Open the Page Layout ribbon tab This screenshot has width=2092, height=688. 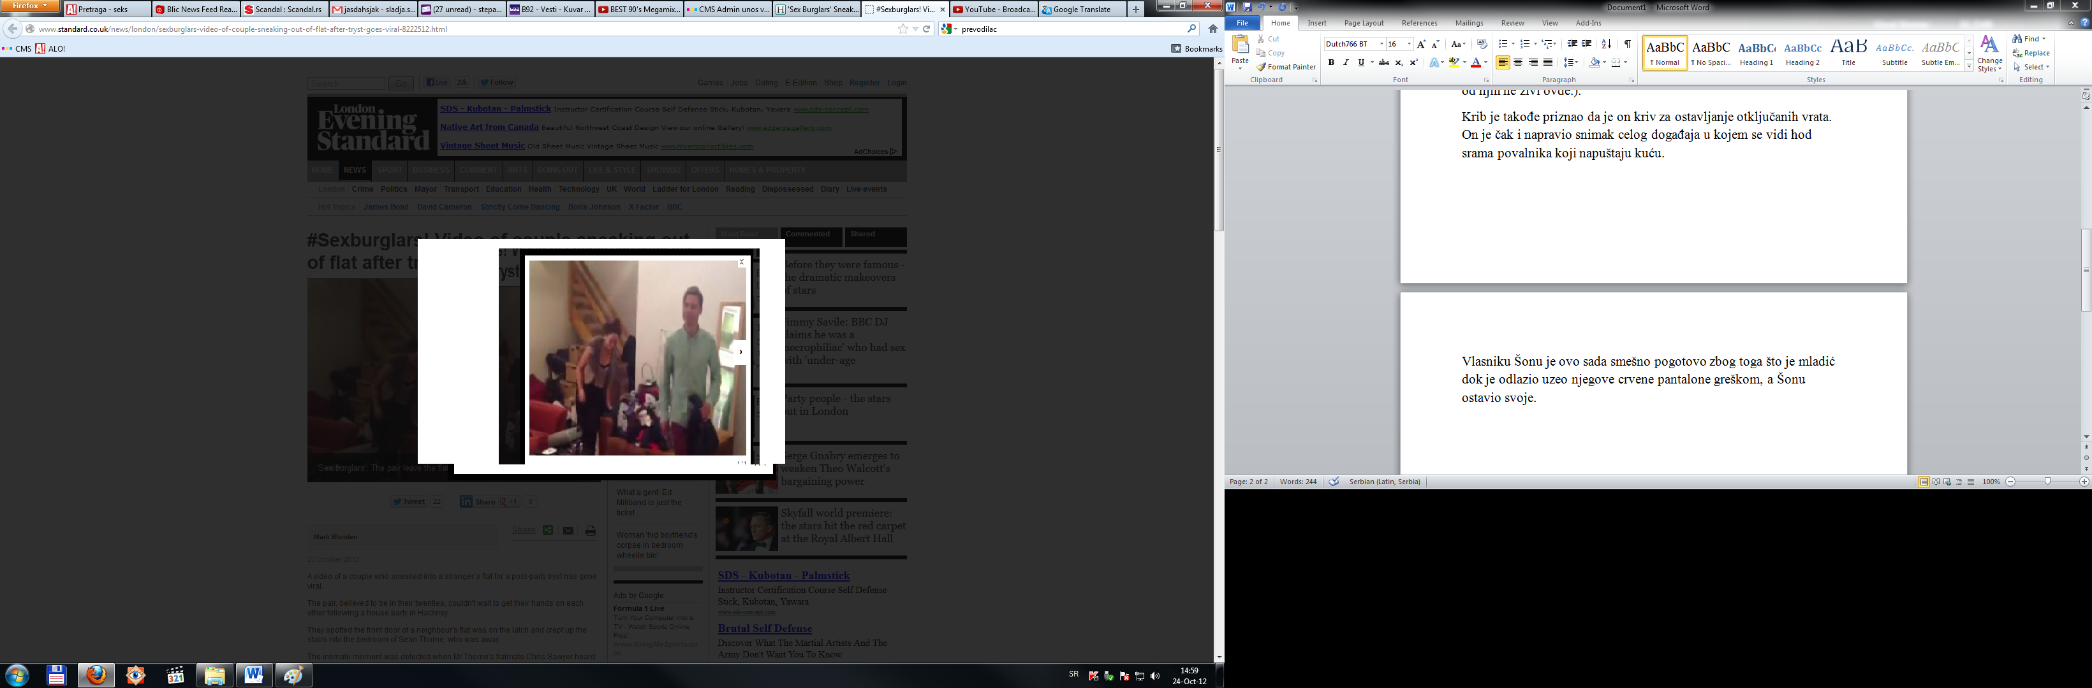[1364, 23]
